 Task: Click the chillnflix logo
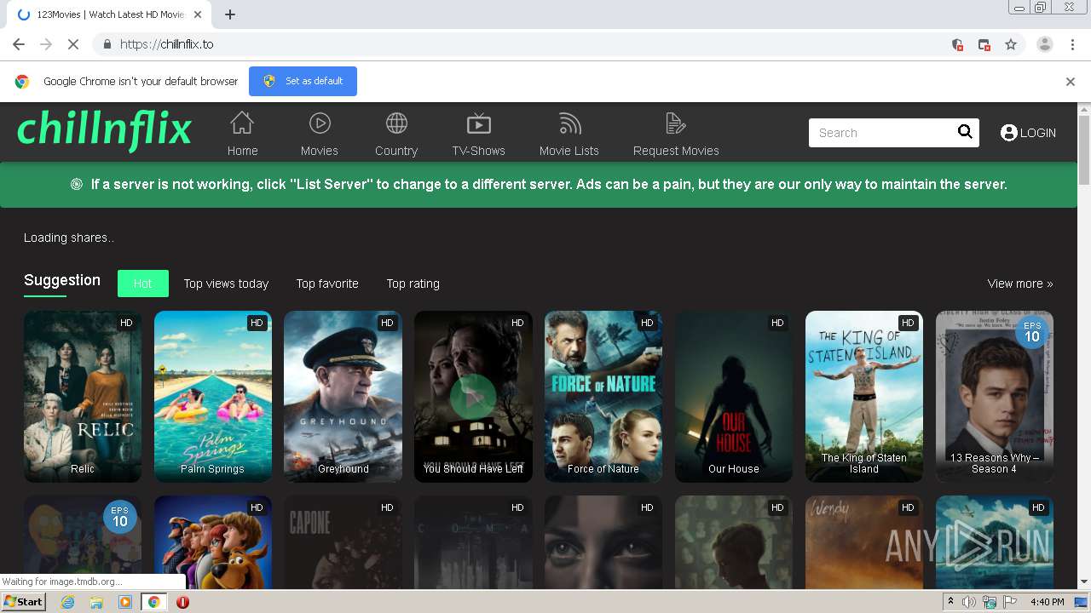click(x=105, y=130)
